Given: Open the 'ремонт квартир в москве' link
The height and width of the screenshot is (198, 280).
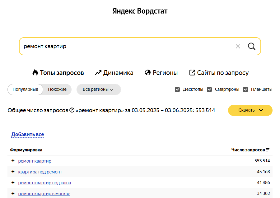Looking at the screenshot, I should point(44,194).
